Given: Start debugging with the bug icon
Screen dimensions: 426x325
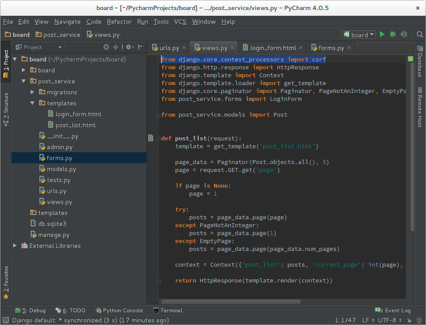Looking at the screenshot, I should (x=393, y=35).
